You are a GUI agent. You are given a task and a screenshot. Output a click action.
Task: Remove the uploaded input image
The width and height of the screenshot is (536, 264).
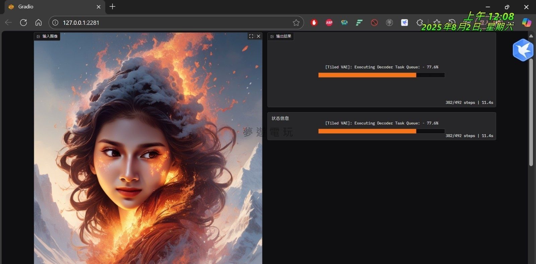258,36
